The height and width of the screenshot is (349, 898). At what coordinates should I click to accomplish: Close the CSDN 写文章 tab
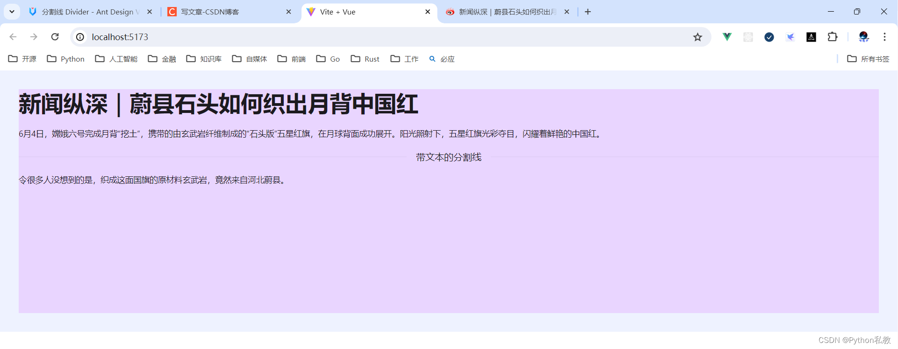click(288, 12)
